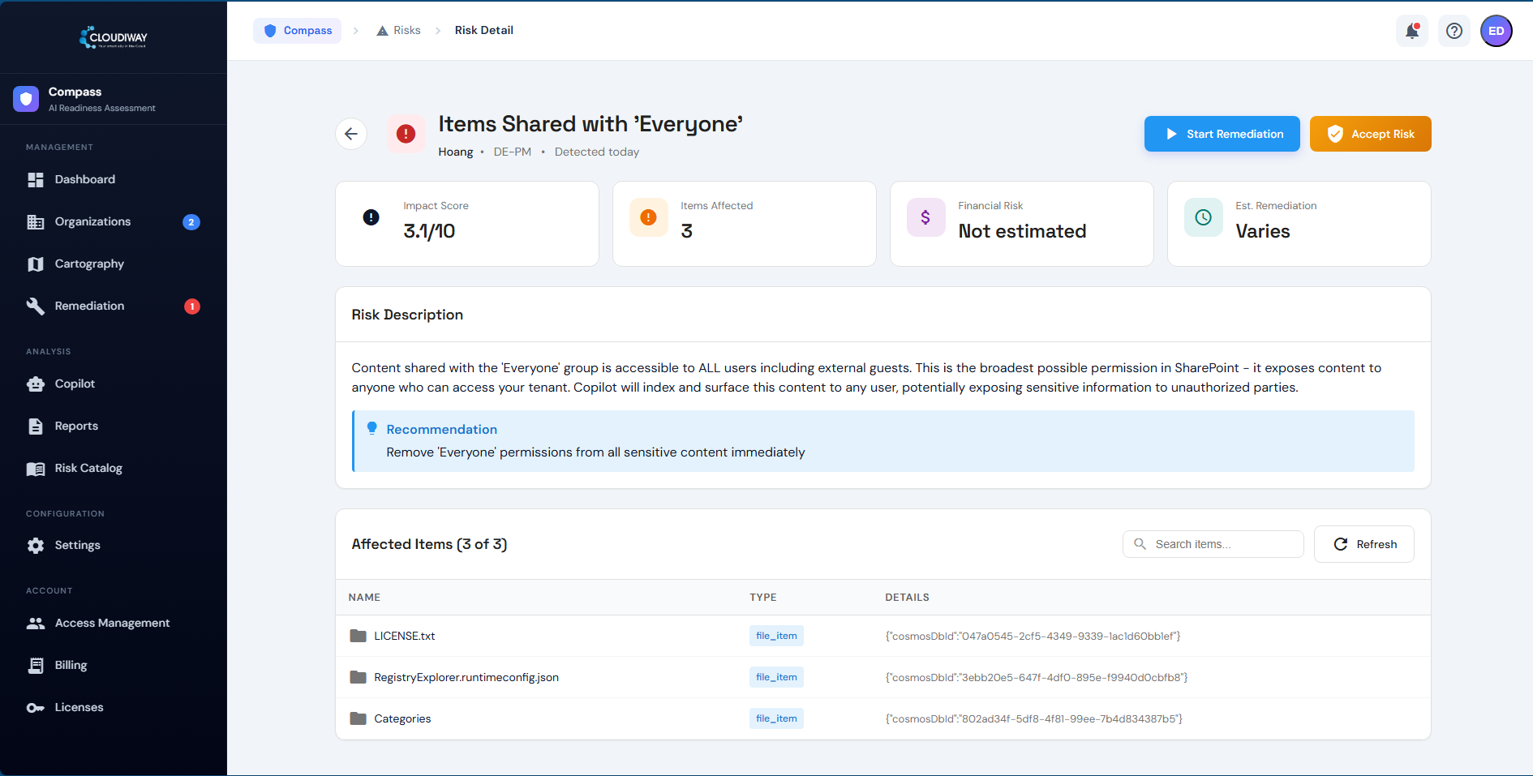Click the 3.1/10 impact score value

429,231
